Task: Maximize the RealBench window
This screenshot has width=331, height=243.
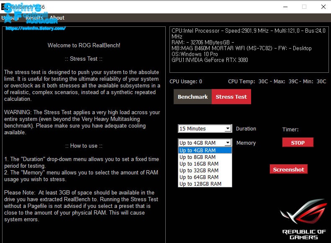Action: pyautogui.click(x=304, y=7)
